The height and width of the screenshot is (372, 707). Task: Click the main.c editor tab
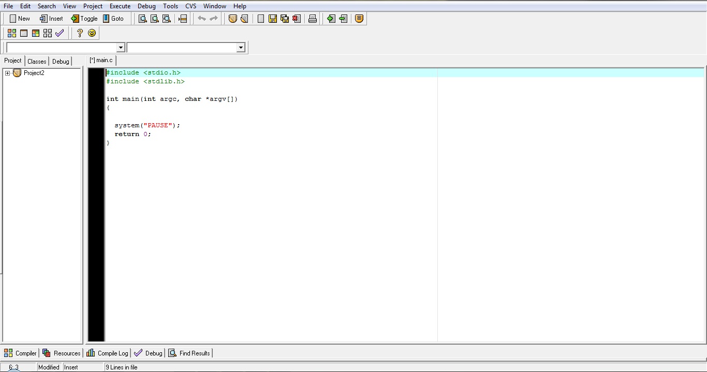[x=101, y=59]
